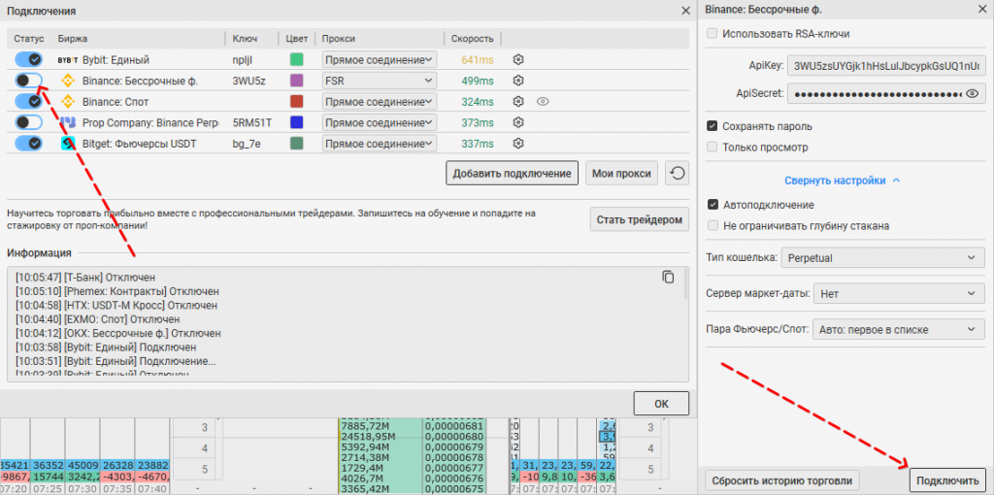The image size is (994, 495).
Task: Open settings gear for Bitget: Фьючерсы USDT row
Action: pyautogui.click(x=518, y=144)
